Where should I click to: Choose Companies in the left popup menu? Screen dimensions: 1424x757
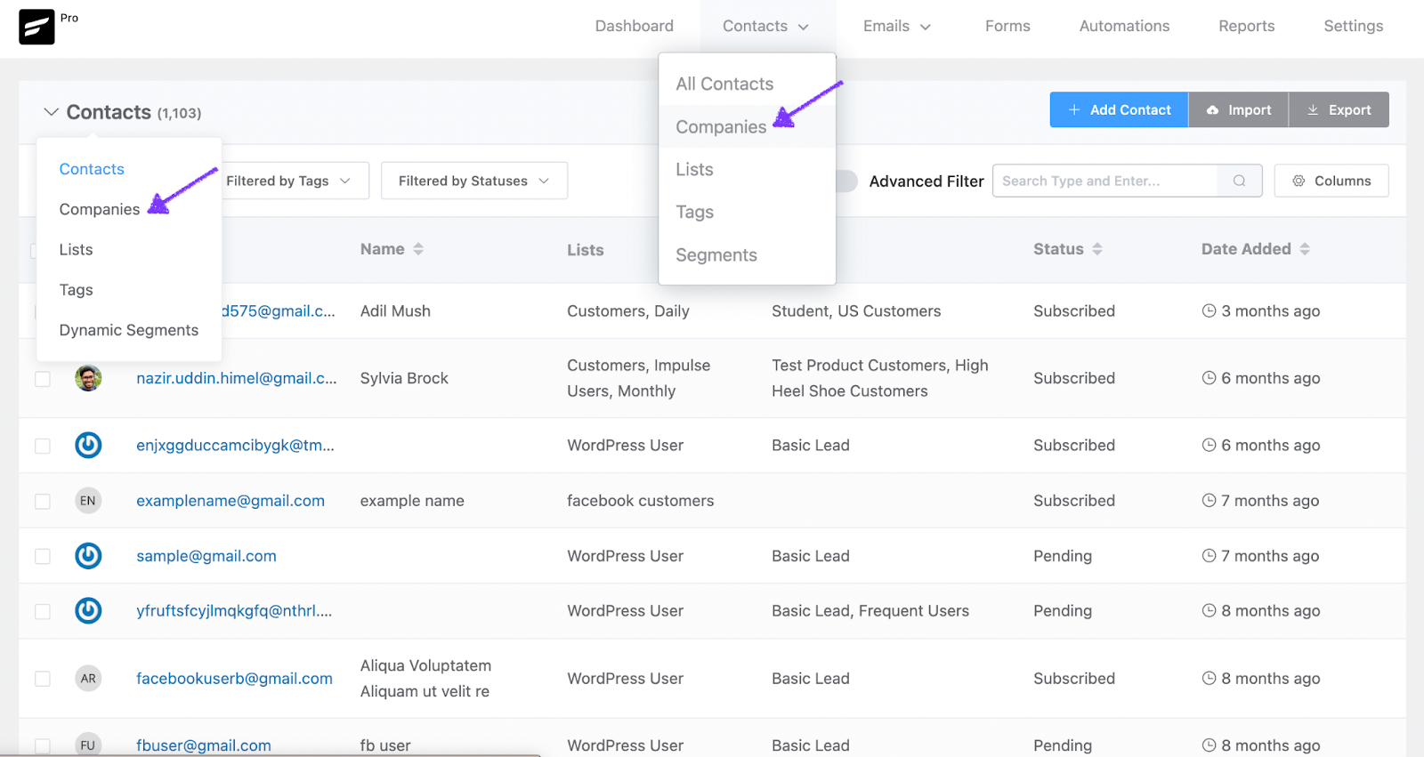pyautogui.click(x=100, y=209)
